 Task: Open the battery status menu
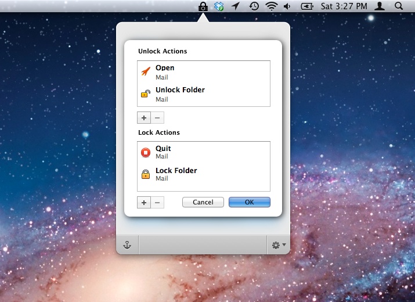pyautogui.click(x=307, y=6)
